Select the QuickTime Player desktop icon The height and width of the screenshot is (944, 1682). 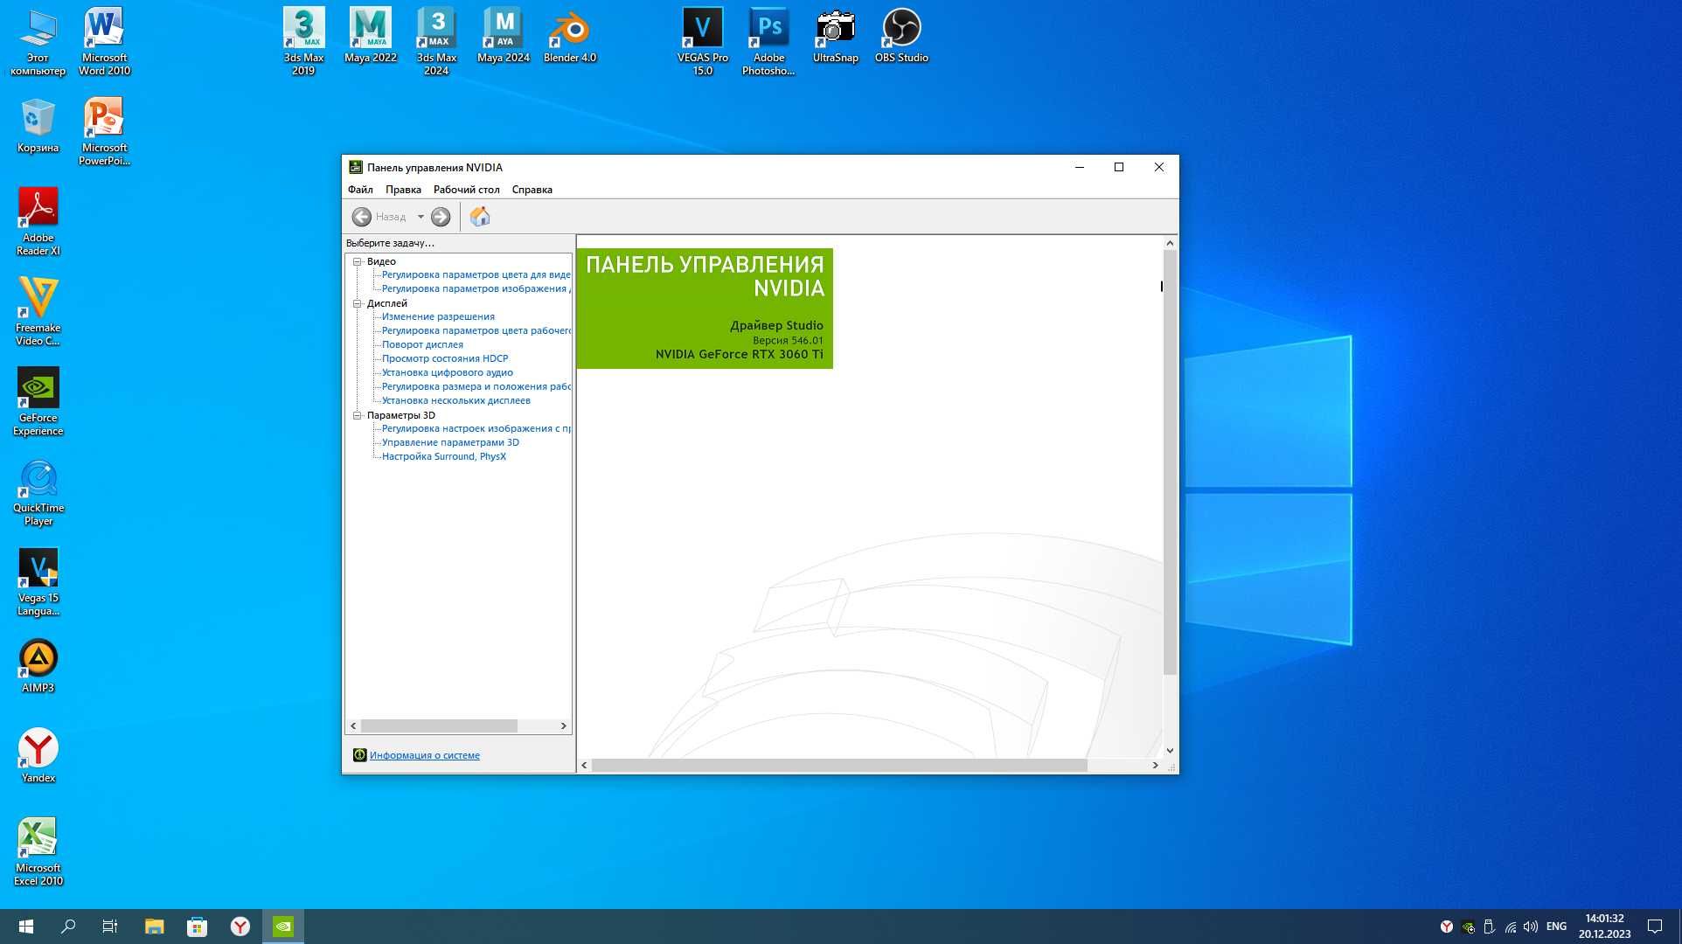pos(38,491)
